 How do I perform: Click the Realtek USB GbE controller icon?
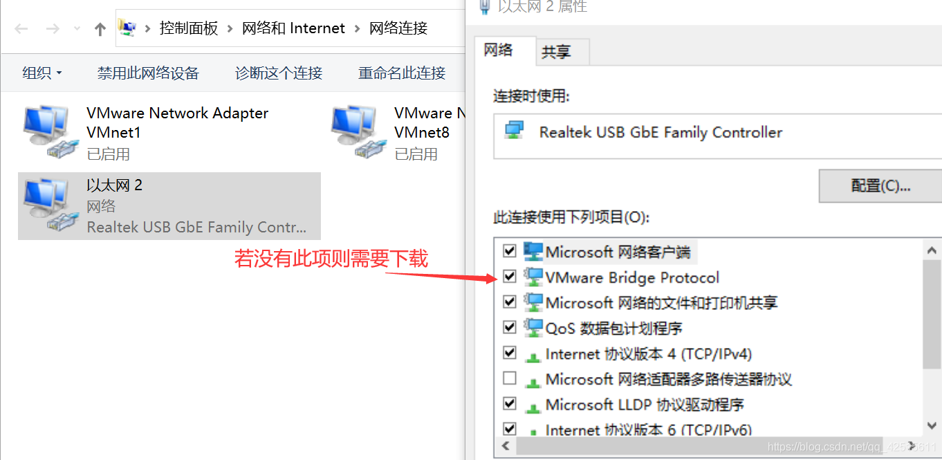coord(514,132)
